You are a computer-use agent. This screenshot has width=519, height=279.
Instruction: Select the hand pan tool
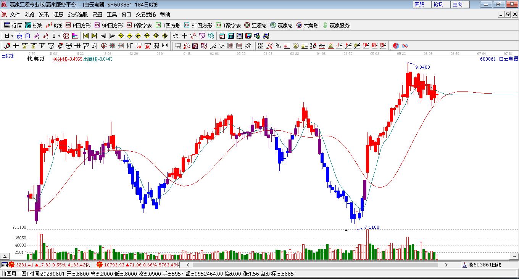[x=176, y=36]
